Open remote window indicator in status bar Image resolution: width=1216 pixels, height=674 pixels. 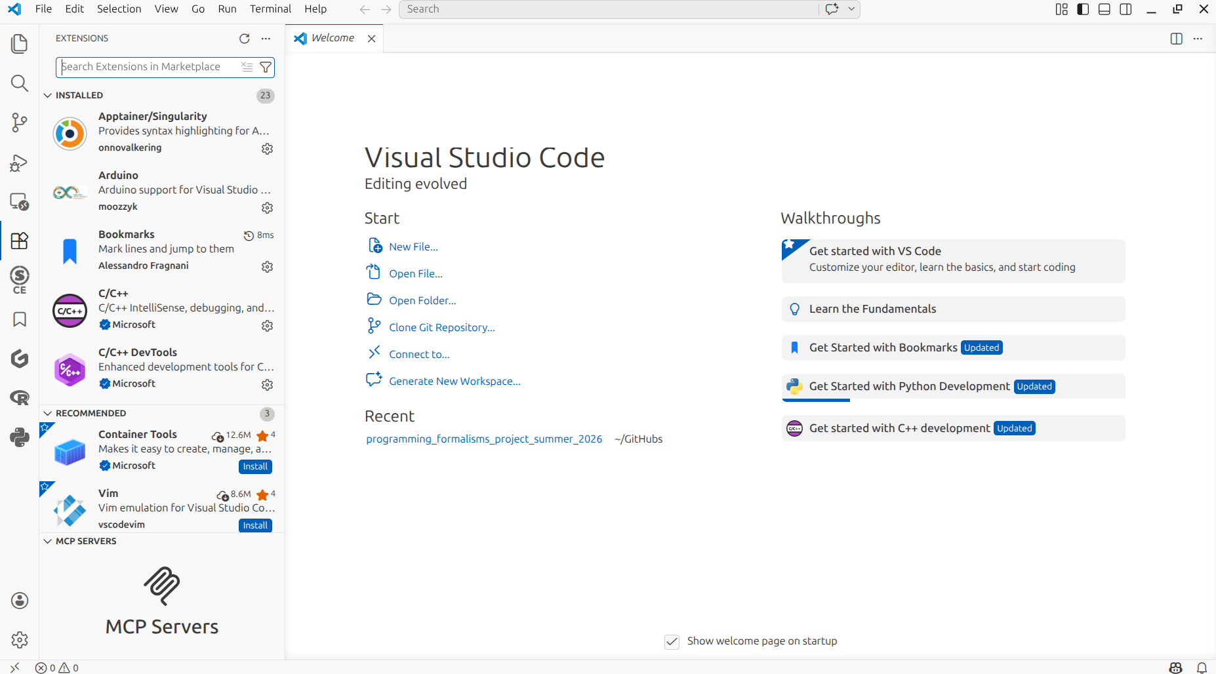point(14,667)
